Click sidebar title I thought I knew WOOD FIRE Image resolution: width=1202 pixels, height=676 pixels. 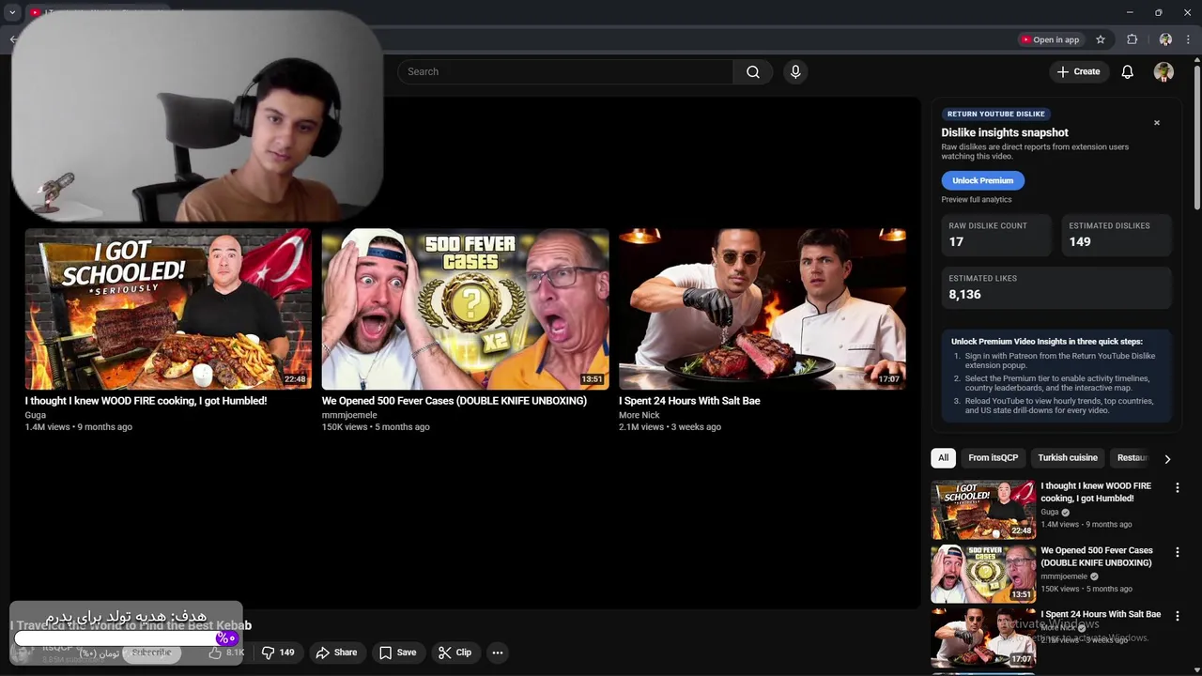point(1095,492)
